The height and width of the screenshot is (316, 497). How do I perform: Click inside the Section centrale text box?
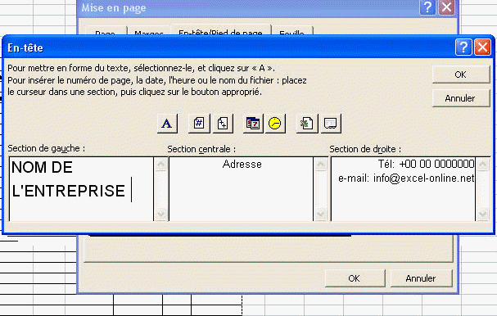click(x=242, y=189)
